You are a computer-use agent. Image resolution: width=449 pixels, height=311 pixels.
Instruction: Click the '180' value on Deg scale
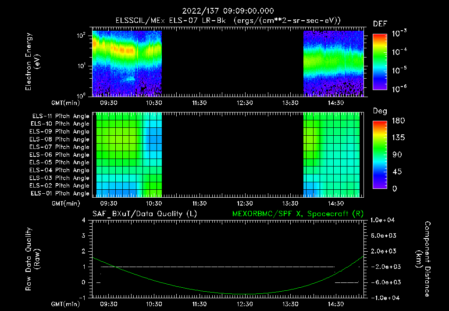point(398,121)
